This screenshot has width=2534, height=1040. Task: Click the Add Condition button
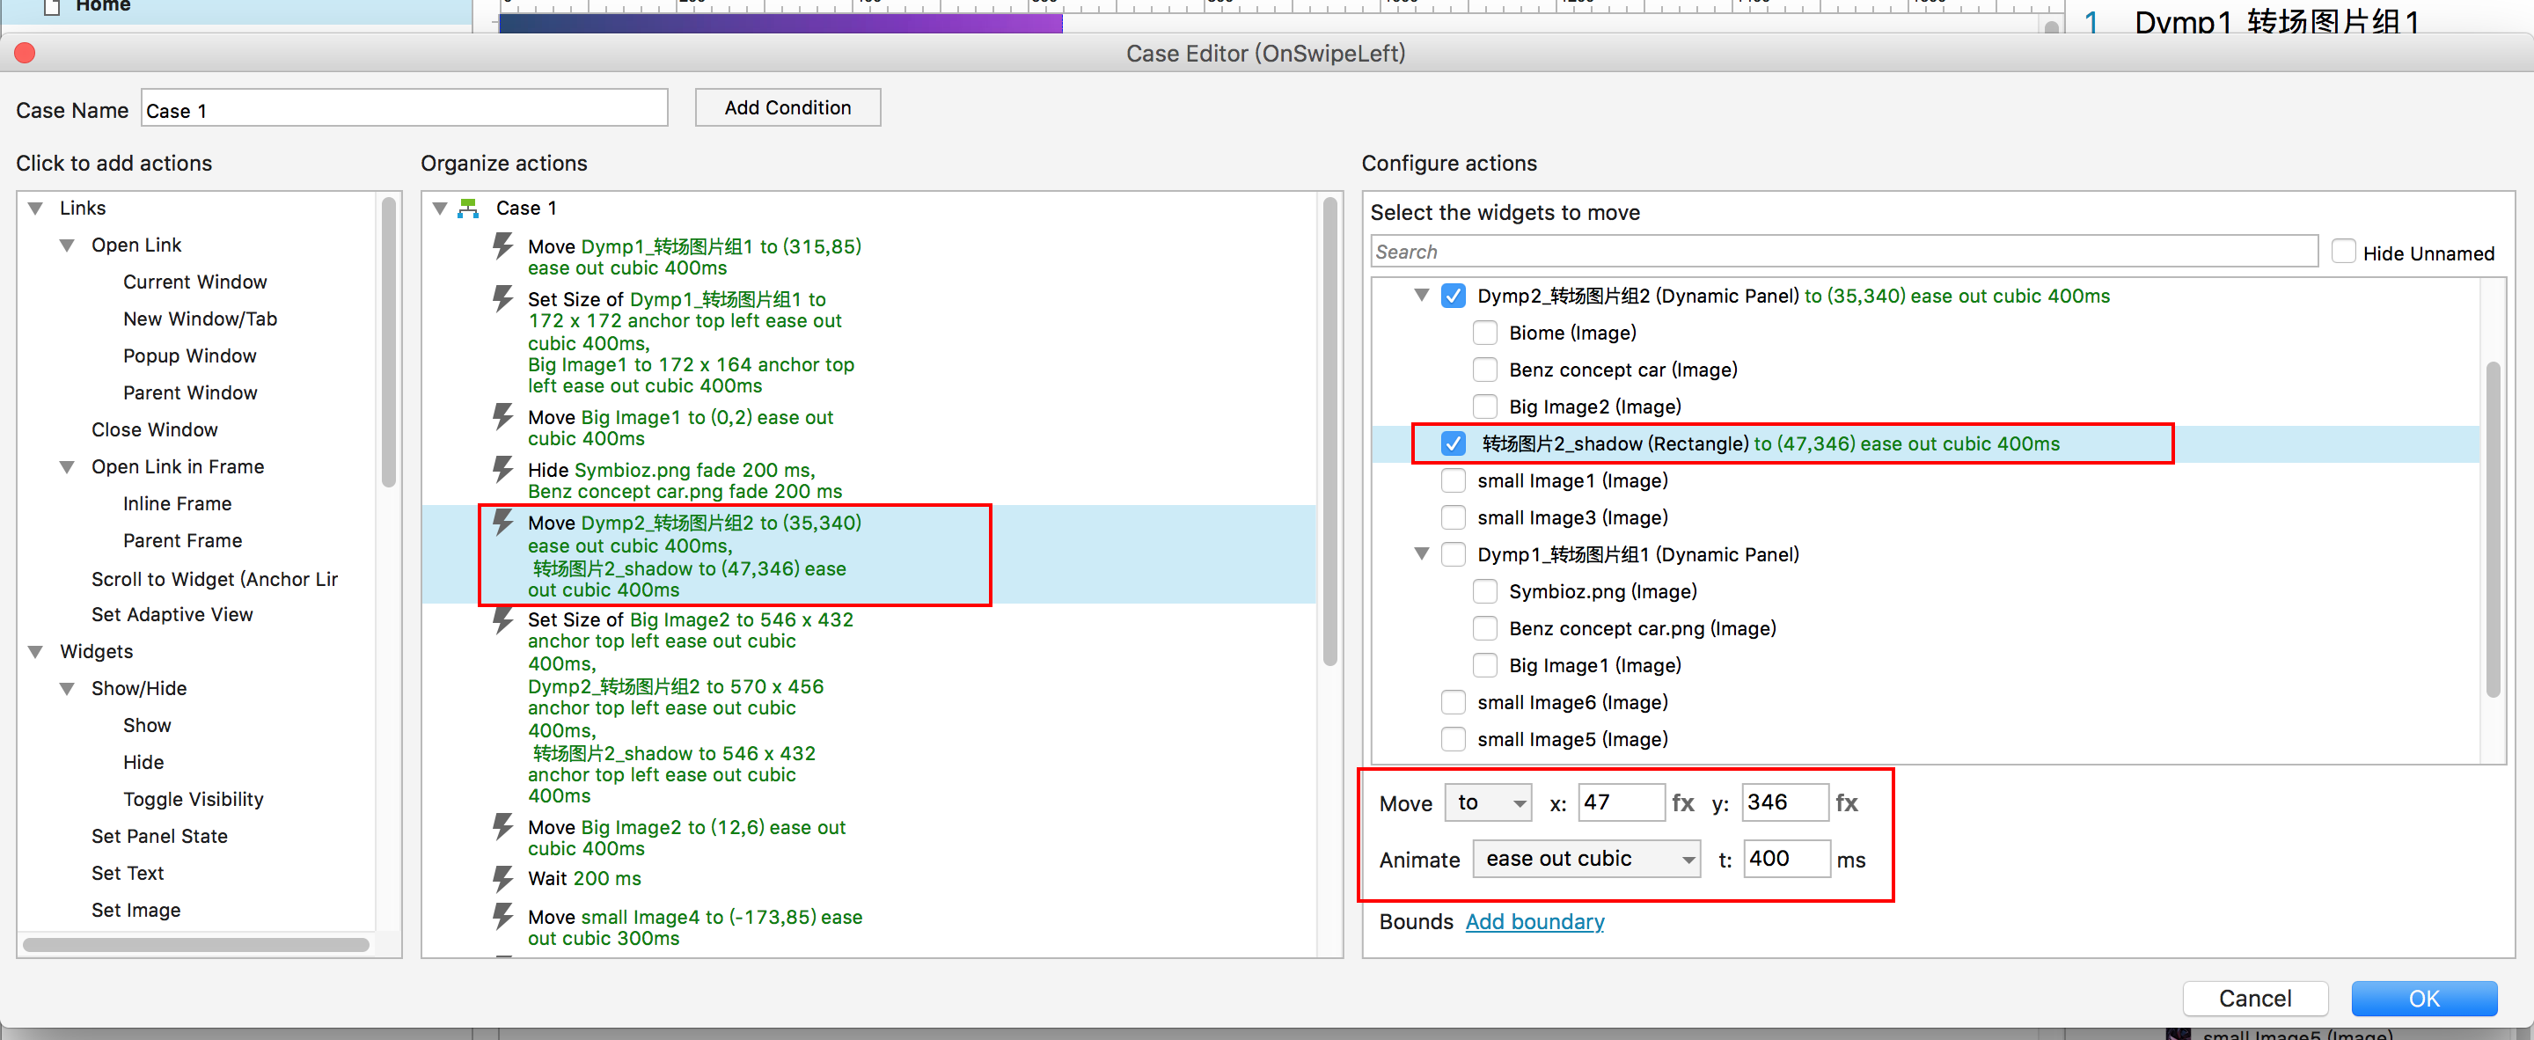point(787,107)
